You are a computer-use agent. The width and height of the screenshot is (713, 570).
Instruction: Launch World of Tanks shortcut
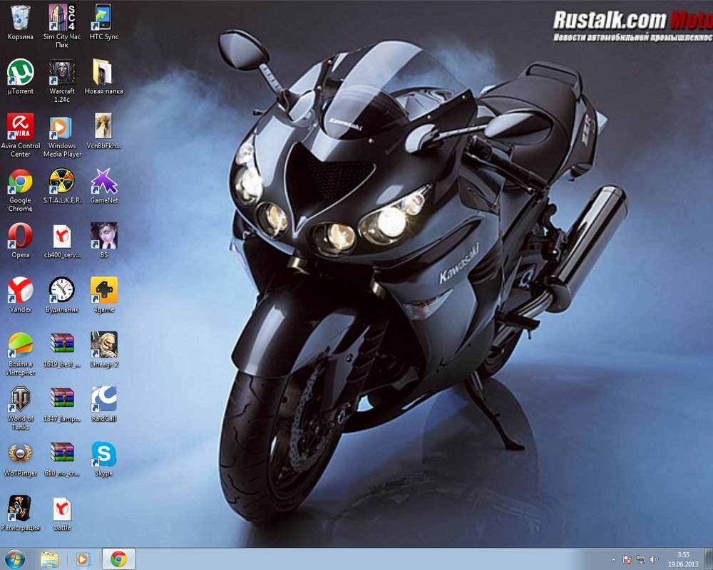click(21, 400)
